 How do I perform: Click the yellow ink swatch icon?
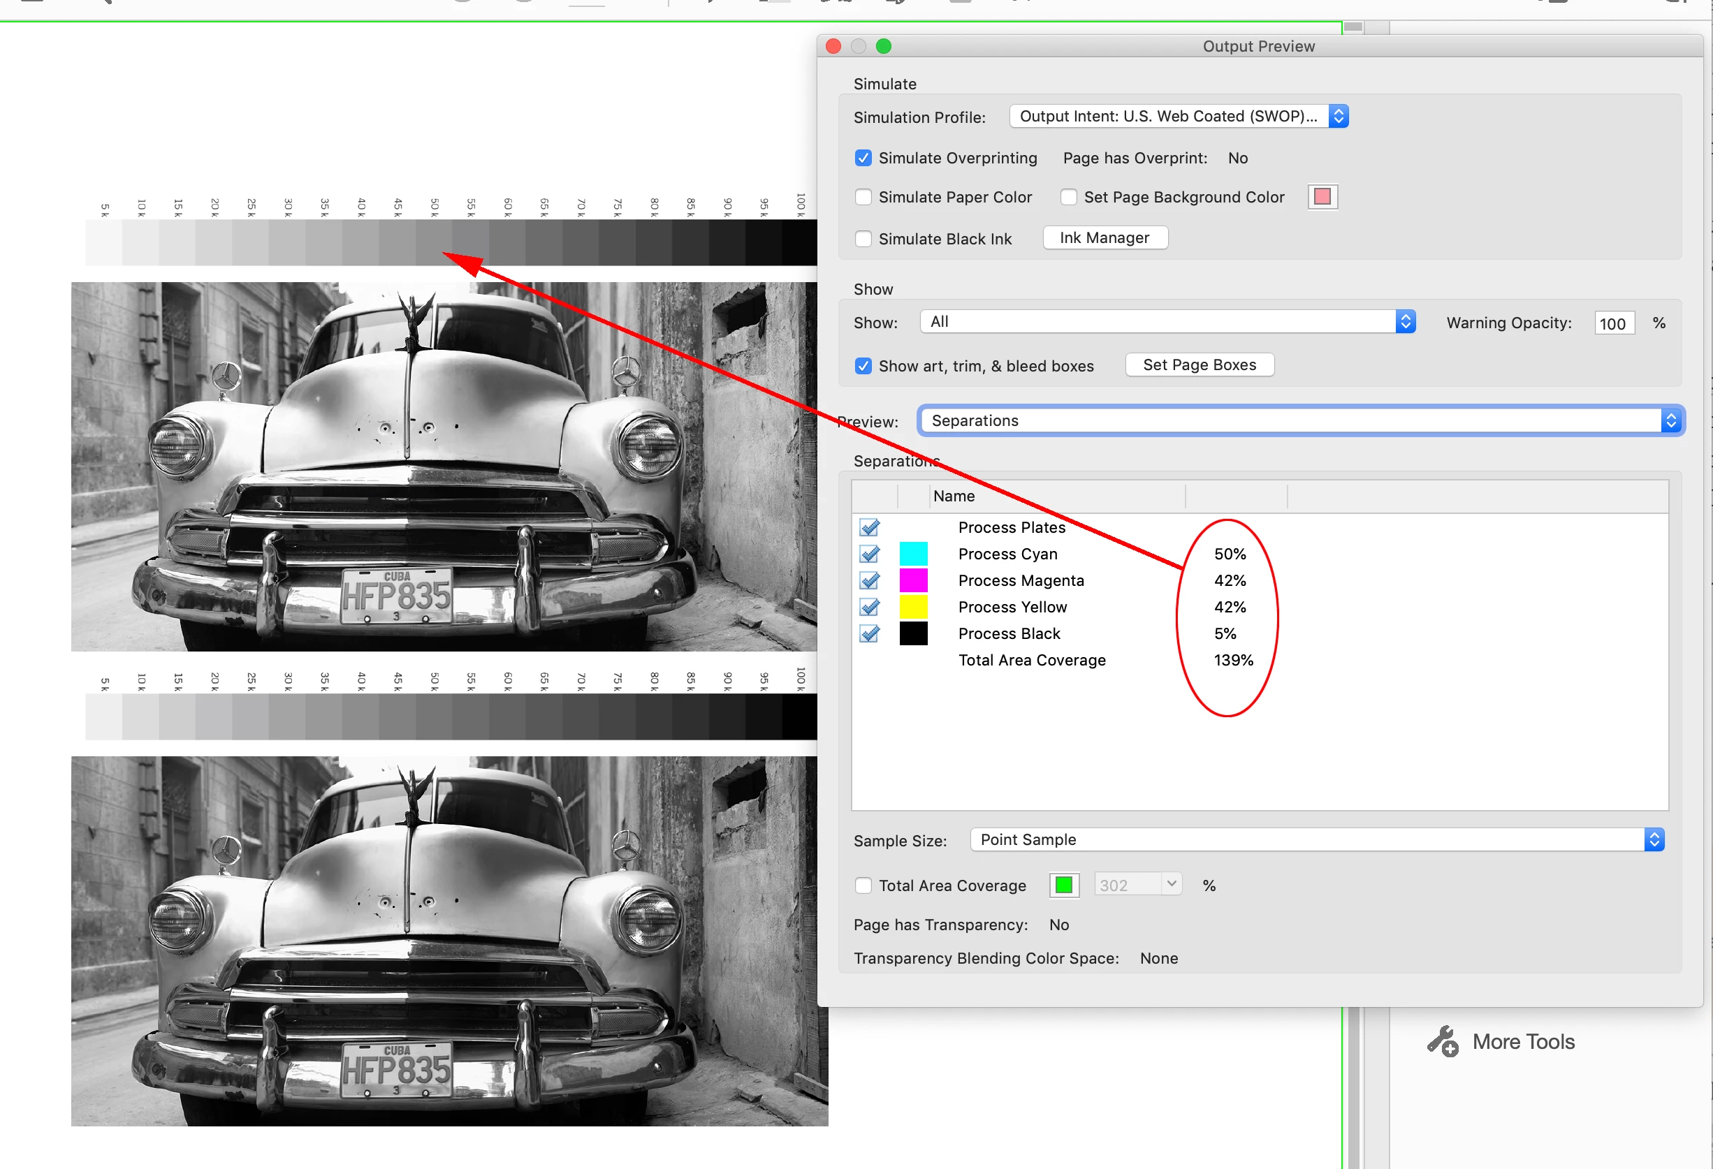pyautogui.click(x=913, y=607)
